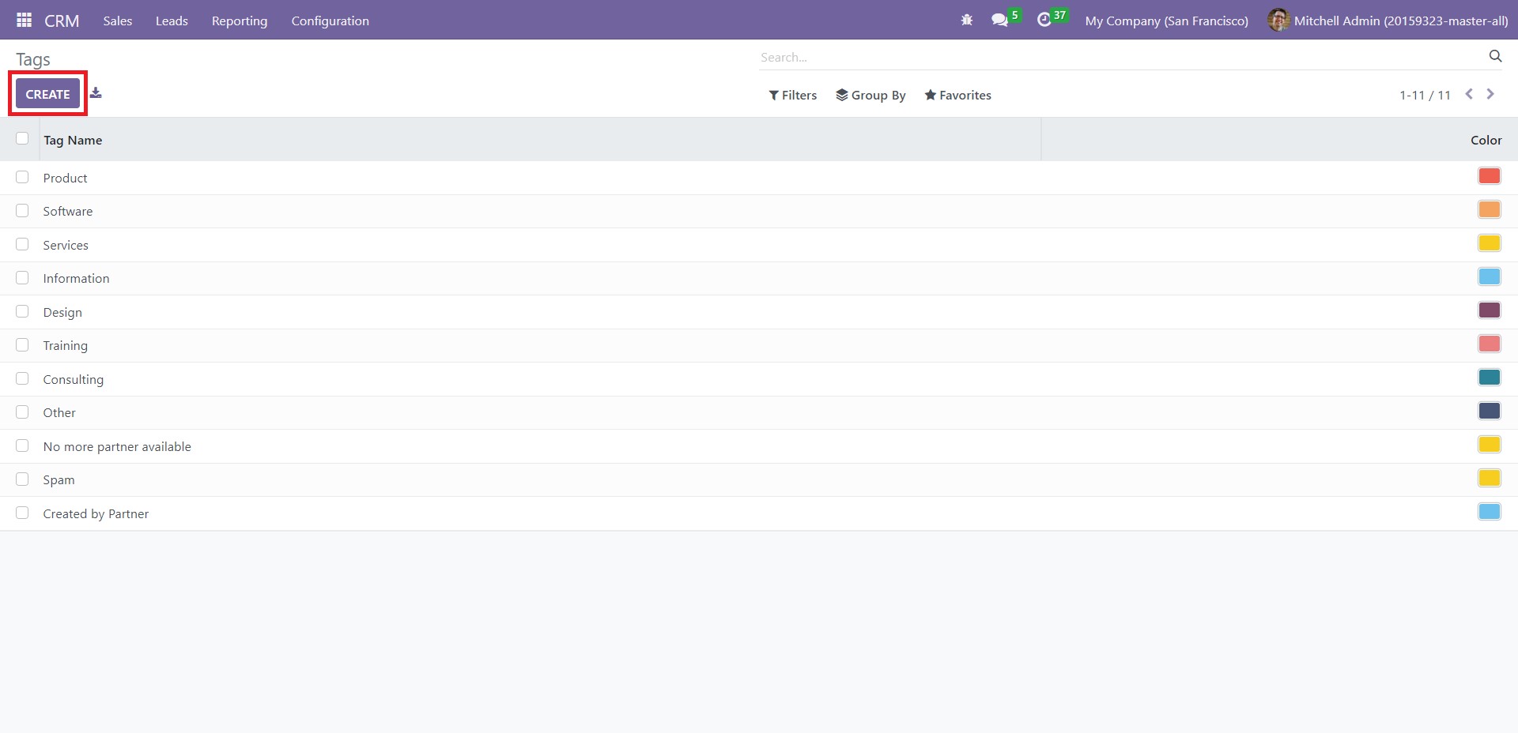Open the Created by Partner tag
The image size is (1518, 733).
pos(759,513)
